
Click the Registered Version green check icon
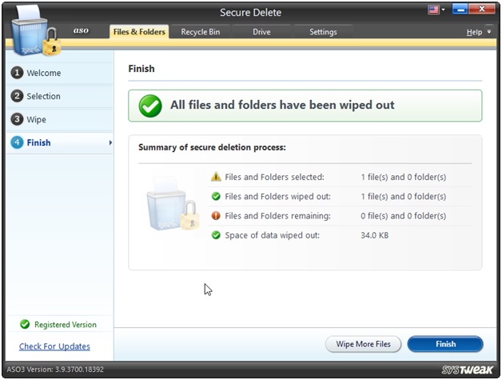point(25,324)
